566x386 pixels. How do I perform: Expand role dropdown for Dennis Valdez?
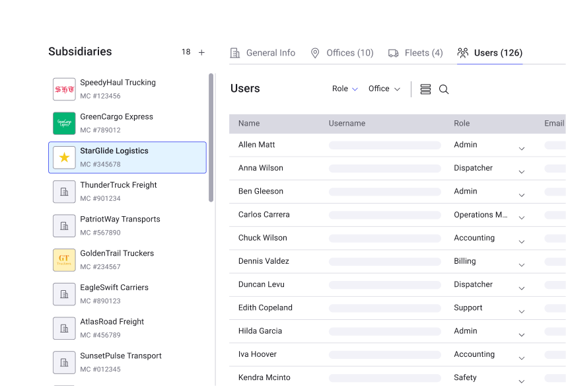point(522,265)
